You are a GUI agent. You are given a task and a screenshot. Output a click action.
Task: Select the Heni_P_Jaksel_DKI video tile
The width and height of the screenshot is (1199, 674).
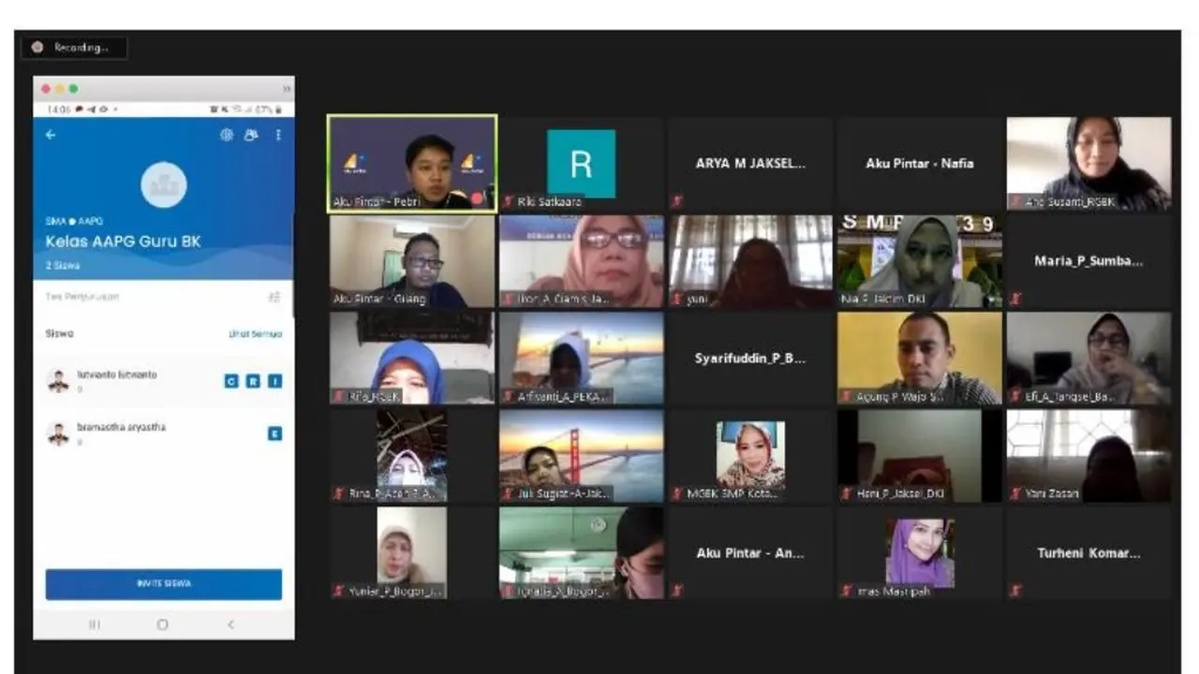click(x=920, y=456)
